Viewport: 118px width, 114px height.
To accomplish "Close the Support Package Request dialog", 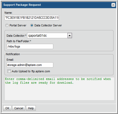I will coord(113,5).
